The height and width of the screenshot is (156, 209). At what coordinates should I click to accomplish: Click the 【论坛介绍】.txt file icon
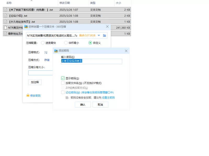[x=5, y=16]
